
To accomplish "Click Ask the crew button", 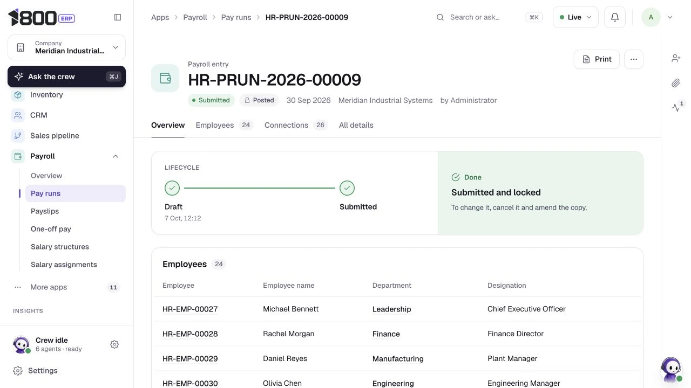I will click(66, 77).
